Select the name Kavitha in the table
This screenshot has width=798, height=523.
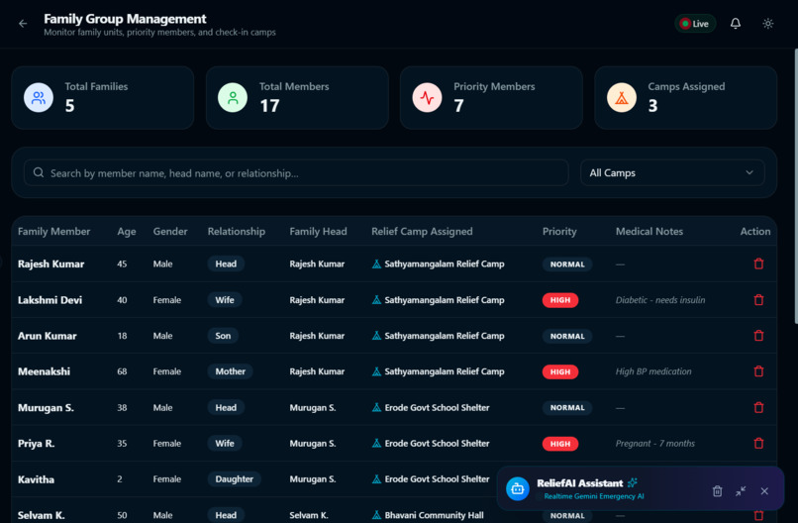pos(36,479)
